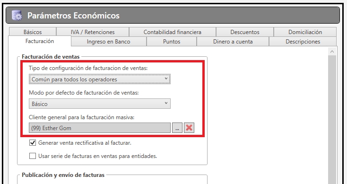Open client search with the ellipsis button
Image resolution: width=347 pixels, height=184 pixels.
(177, 128)
